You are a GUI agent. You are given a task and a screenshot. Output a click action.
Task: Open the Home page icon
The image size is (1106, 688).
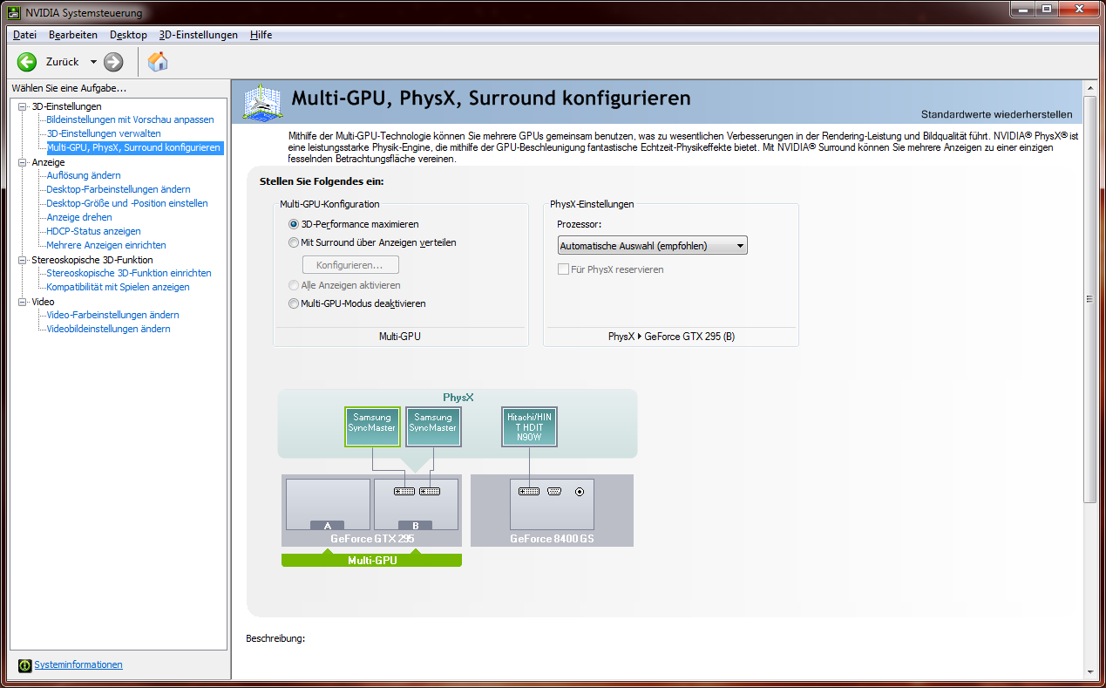coord(158,62)
